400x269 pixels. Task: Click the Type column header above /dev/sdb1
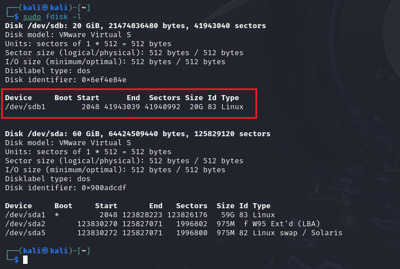230,97
